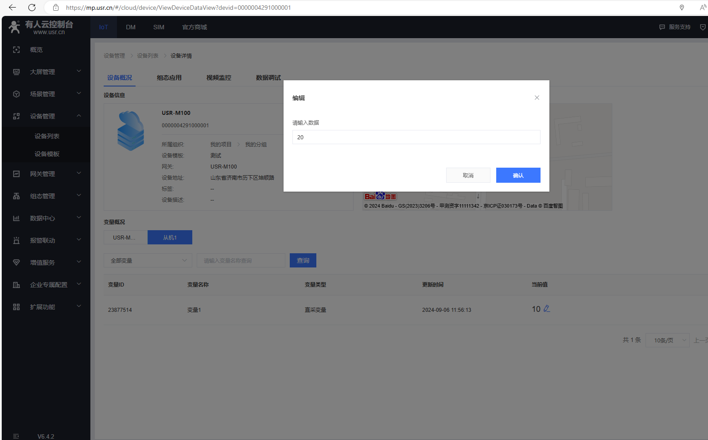Expand the 数据中心 menu chevron
The width and height of the screenshot is (708, 440).
(x=79, y=217)
